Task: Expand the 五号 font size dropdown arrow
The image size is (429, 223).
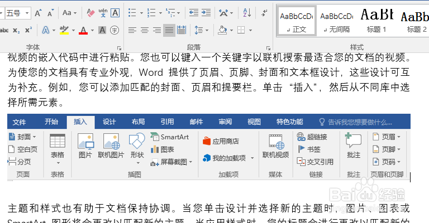Action: (x=27, y=13)
